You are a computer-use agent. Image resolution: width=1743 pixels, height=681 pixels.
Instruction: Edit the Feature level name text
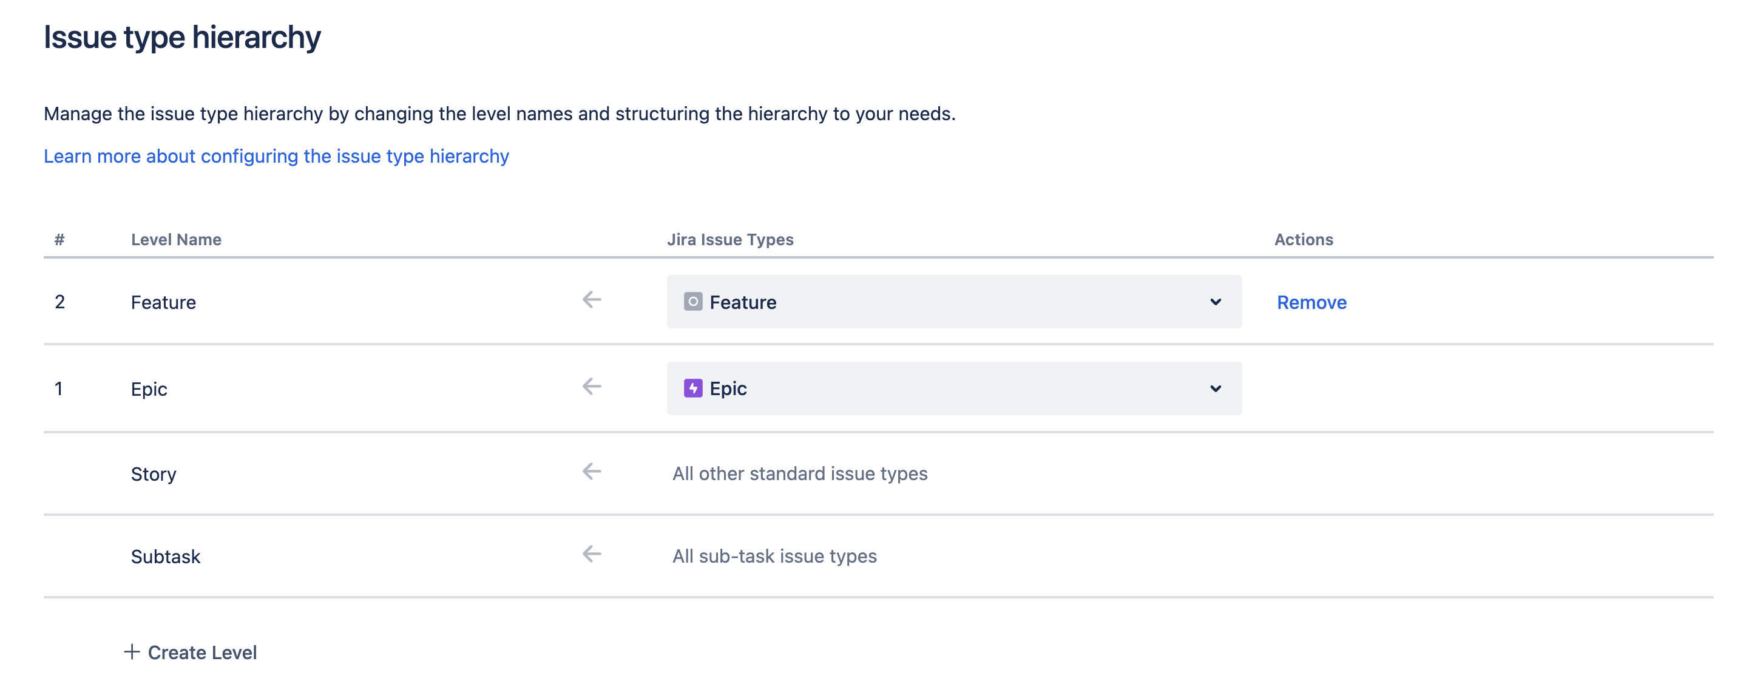pyautogui.click(x=163, y=303)
